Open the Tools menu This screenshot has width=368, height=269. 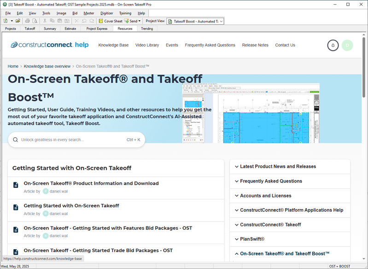pos(46,13)
